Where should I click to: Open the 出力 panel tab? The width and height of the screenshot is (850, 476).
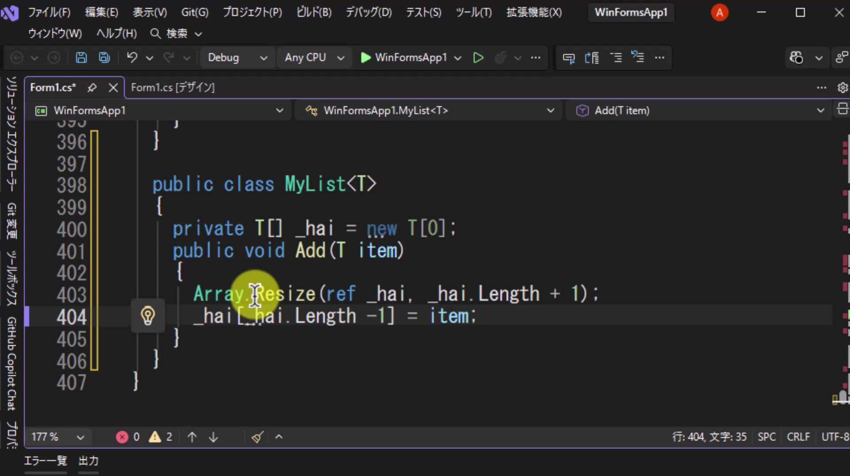[89, 461]
